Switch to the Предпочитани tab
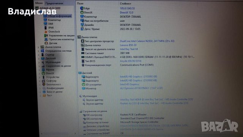The width and height of the screenshot is (243, 137). point(54,3)
